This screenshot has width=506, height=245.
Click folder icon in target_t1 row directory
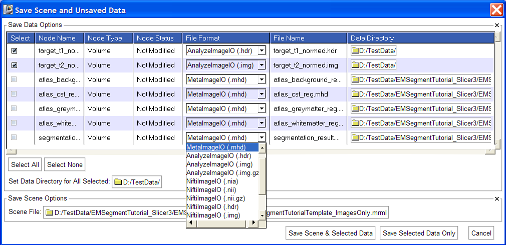click(x=356, y=50)
